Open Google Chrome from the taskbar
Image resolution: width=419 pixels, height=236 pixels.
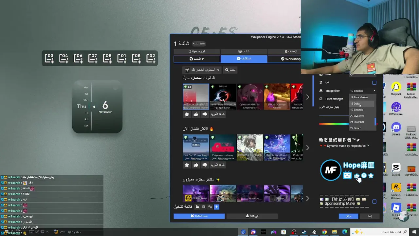coord(324,232)
